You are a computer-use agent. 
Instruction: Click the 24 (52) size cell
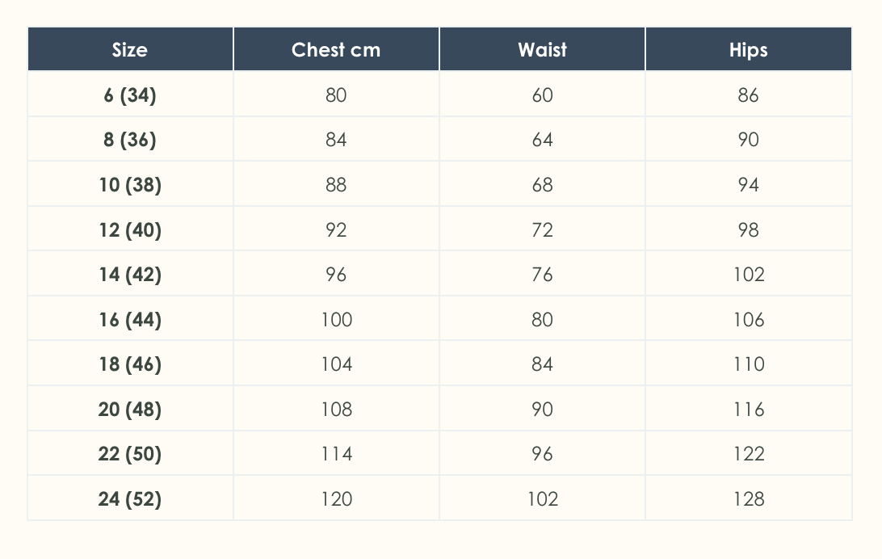[x=130, y=499]
